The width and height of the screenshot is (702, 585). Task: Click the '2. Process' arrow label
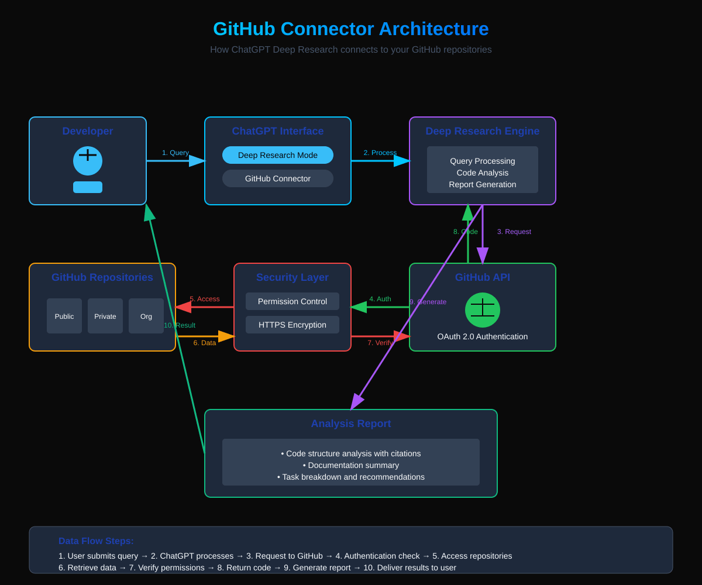pyautogui.click(x=380, y=153)
